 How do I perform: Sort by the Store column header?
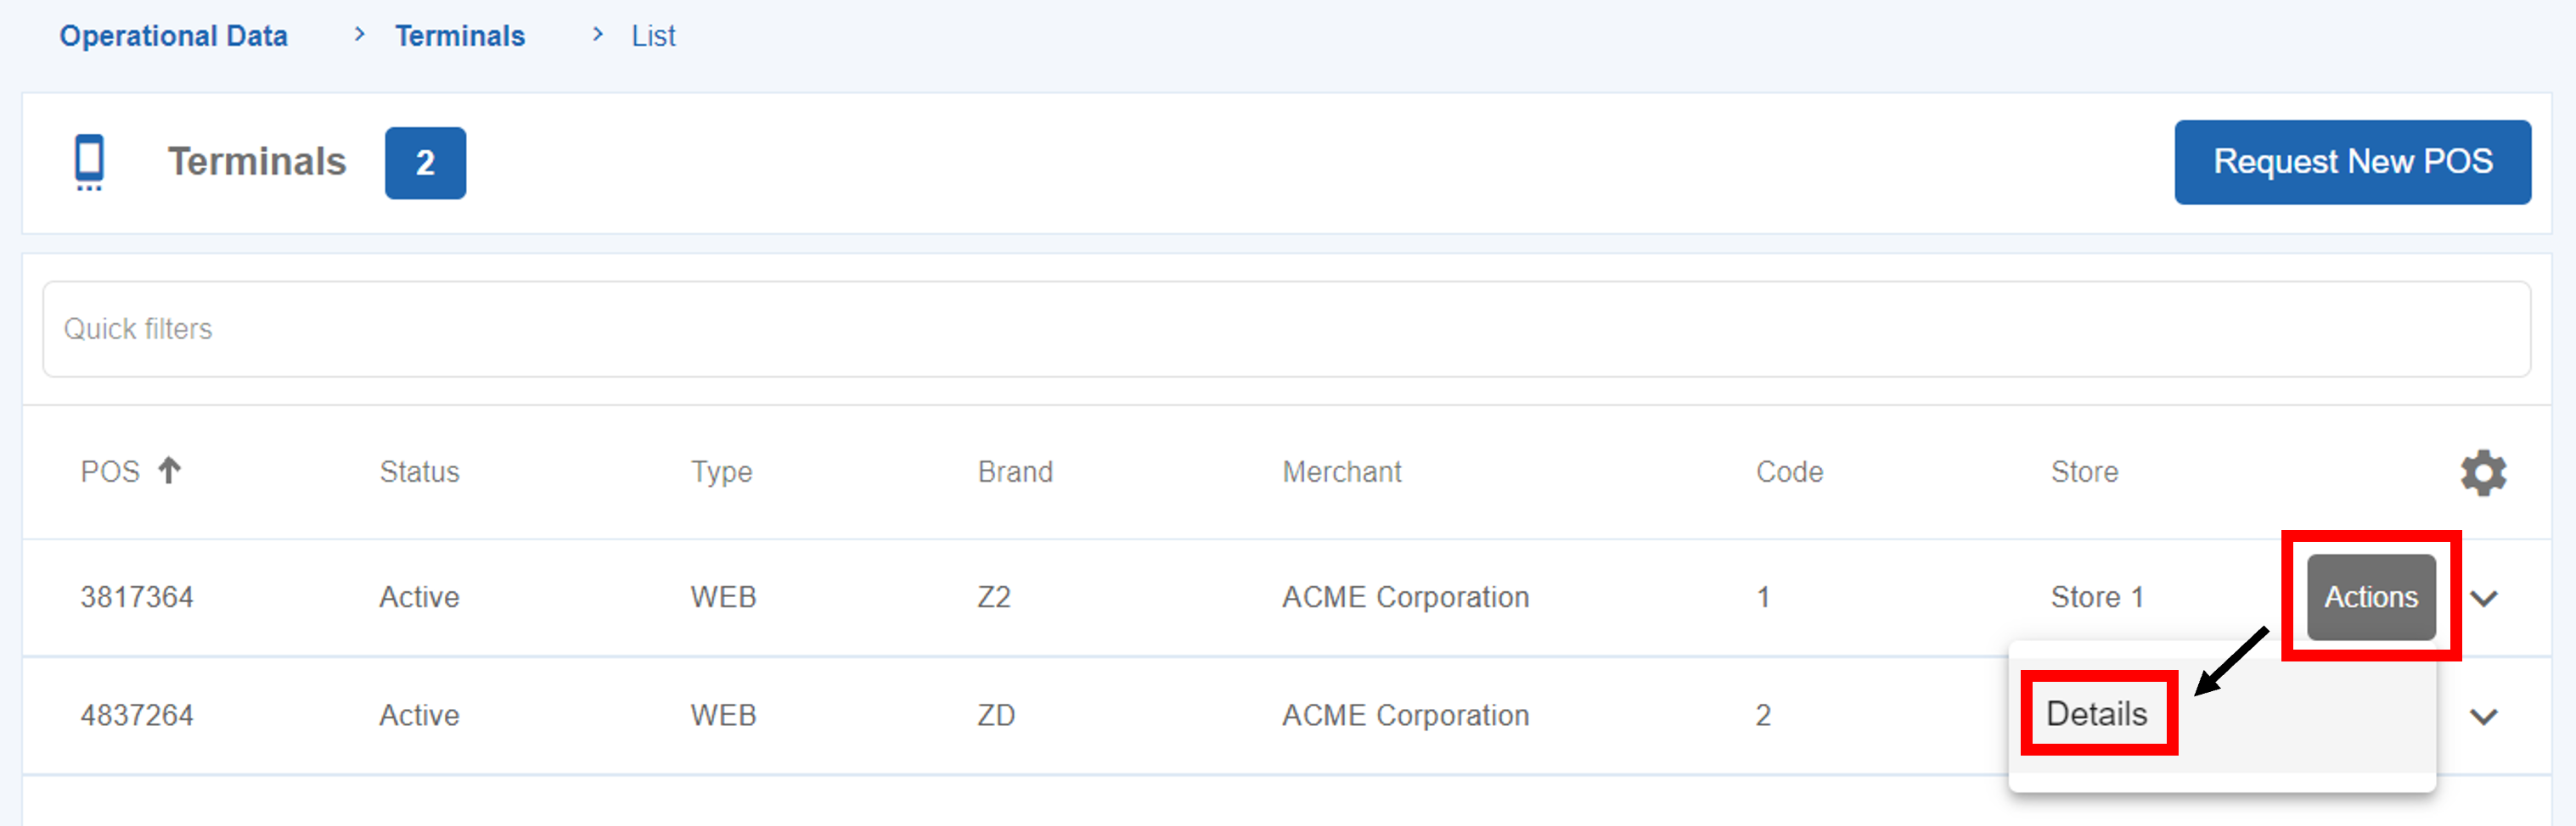(2084, 472)
